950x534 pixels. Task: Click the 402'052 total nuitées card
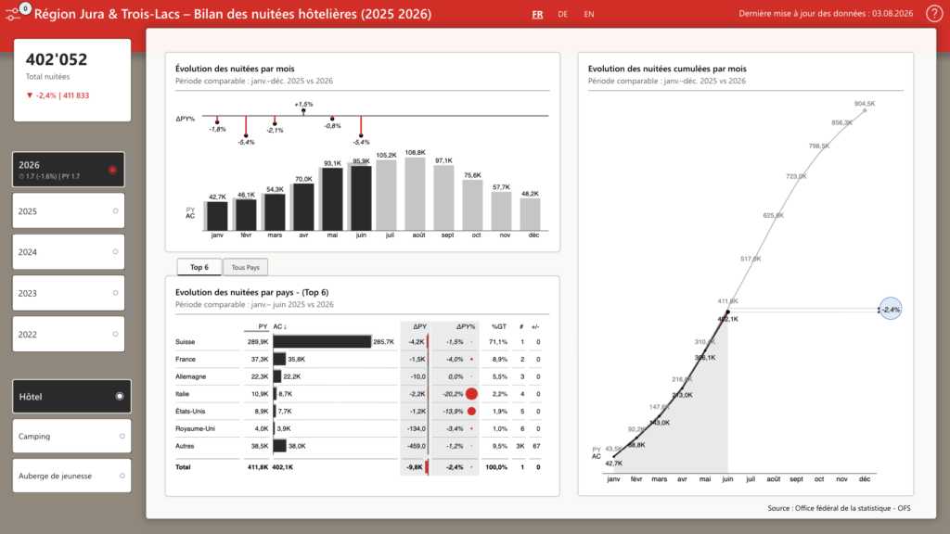tap(72, 80)
